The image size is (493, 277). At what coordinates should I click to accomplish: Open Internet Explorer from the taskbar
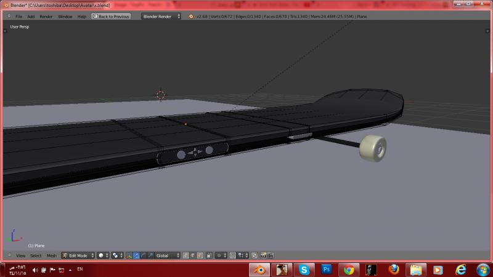point(460,270)
